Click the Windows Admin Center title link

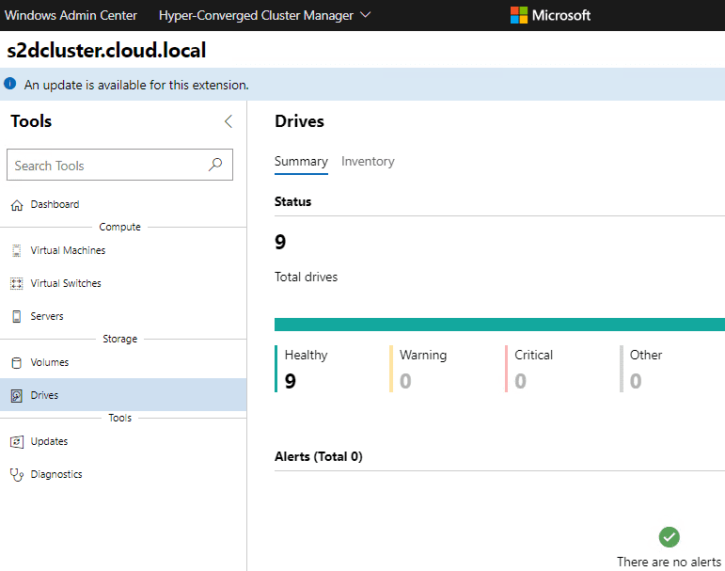click(x=71, y=15)
